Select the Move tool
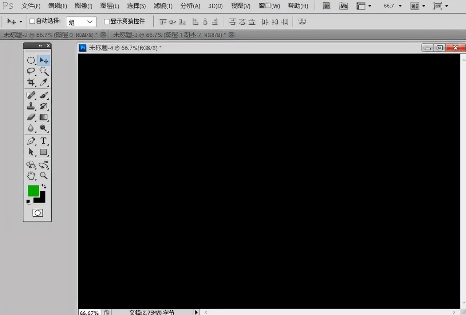This screenshot has width=466, height=315. point(44,60)
